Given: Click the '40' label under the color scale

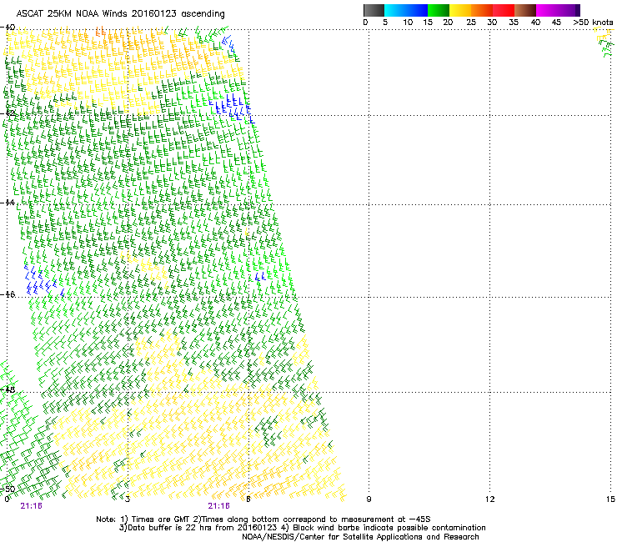Looking at the screenshot, I should 535,23.
